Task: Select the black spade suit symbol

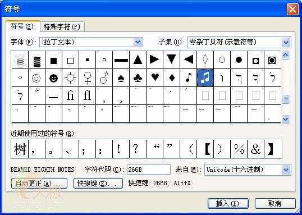Action: (121, 78)
